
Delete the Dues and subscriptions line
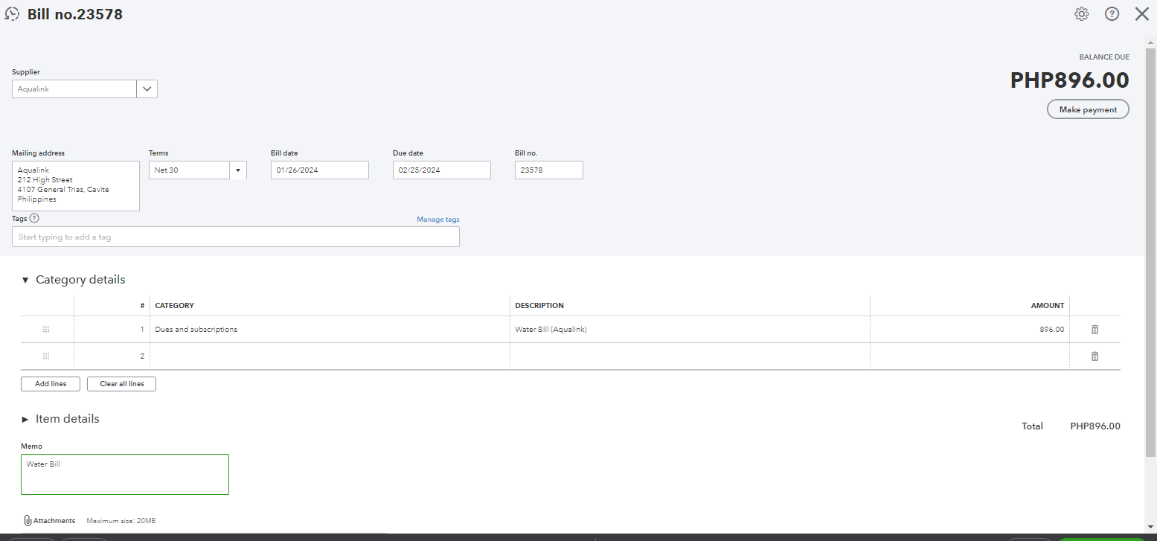pos(1094,329)
